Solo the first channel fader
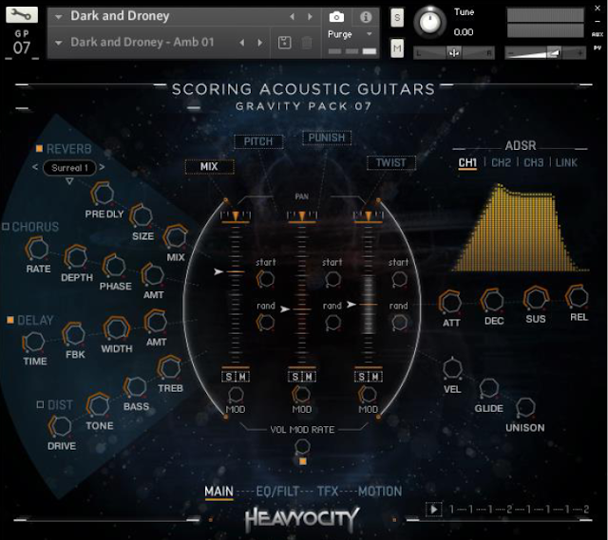The height and width of the screenshot is (540, 608). coord(229,377)
